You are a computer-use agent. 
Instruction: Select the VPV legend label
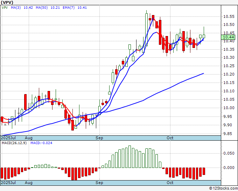[x=5, y=8]
